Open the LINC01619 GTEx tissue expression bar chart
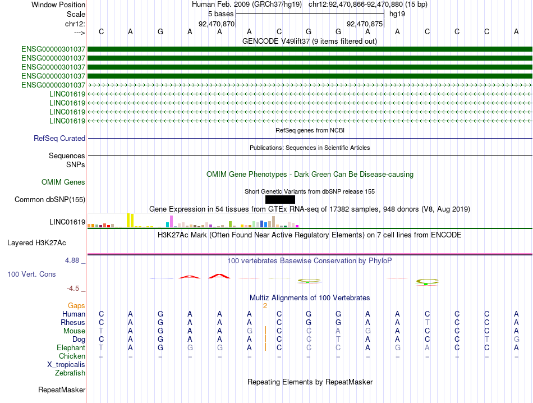The width and height of the screenshot is (533, 403). [193, 221]
